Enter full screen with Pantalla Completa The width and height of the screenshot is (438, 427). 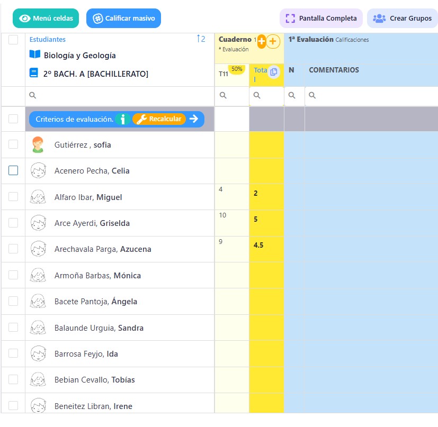point(321,18)
